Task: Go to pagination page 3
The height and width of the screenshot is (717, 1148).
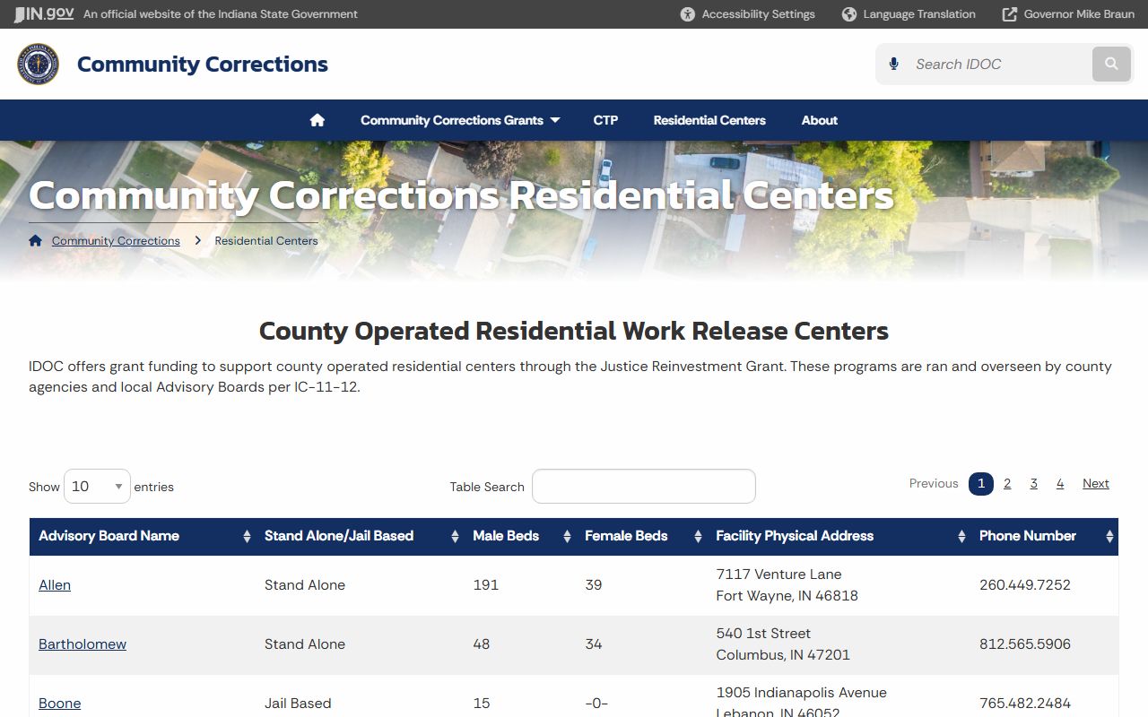Action: 1033,484
